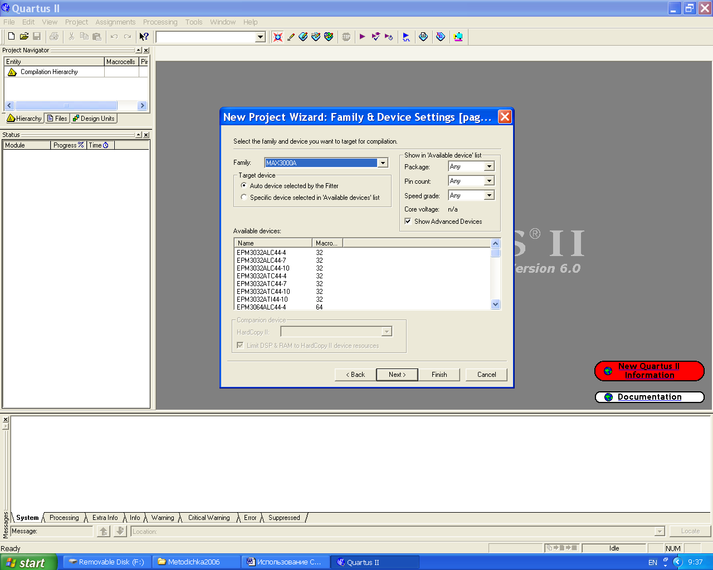Image resolution: width=713 pixels, height=570 pixels.
Task: Select device EPM3032ALC44-4 in the list
Action: pos(261,253)
